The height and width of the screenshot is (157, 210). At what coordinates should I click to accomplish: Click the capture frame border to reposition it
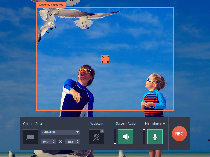[104, 8]
